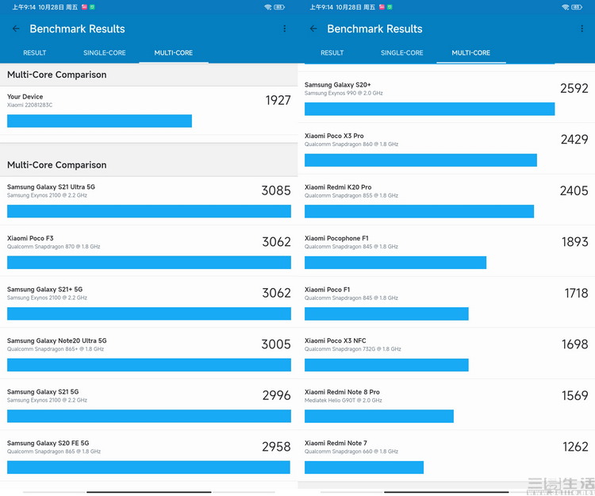Switch to SINGLE-CORE tab in right screenshot
The height and width of the screenshot is (496, 595).
(x=402, y=52)
